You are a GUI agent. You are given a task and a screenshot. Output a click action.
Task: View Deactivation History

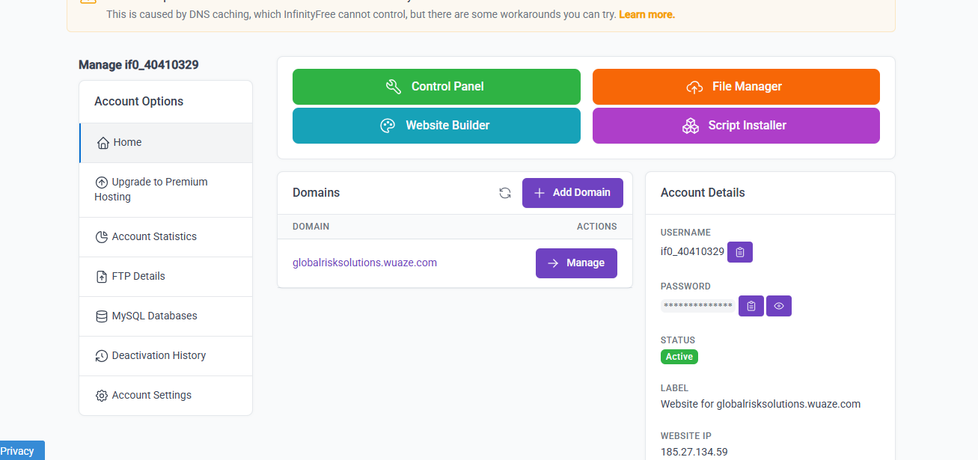(165, 356)
